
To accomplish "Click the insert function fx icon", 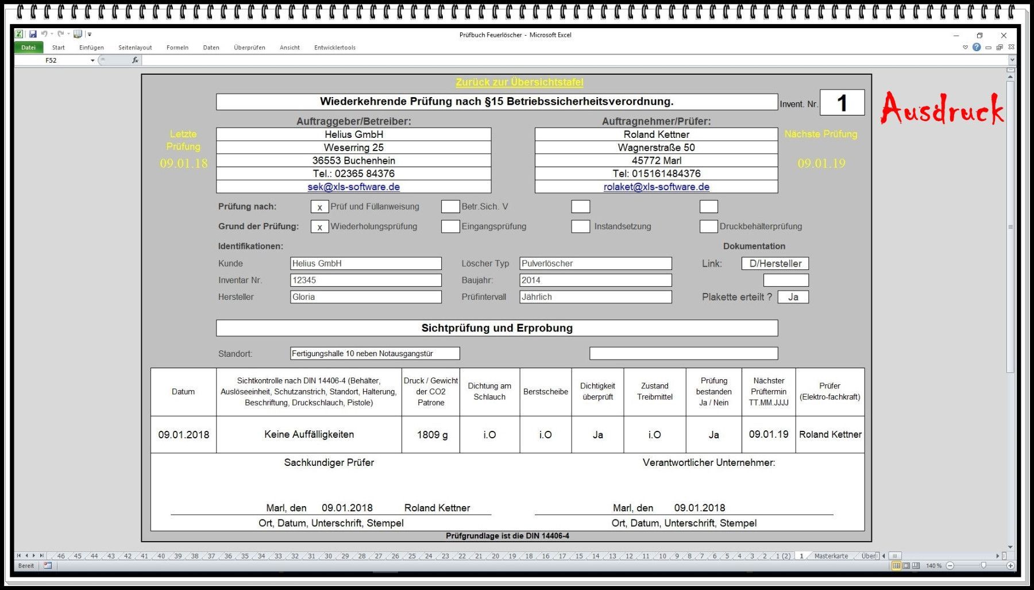I will (135, 60).
